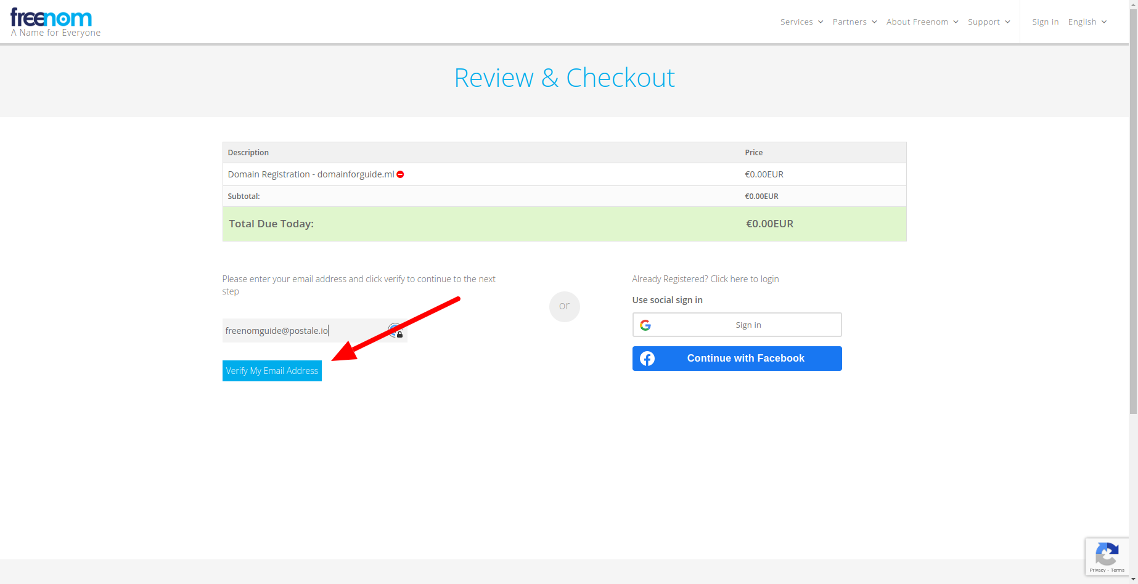Image resolution: width=1138 pixels, height=584 pixels.
Task: Open the Services dropdown menu
Action: (801, 22)
